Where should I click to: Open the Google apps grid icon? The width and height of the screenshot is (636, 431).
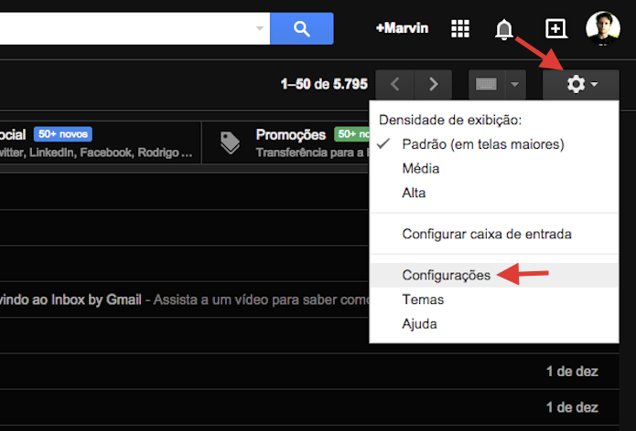[x=460, y=28]
